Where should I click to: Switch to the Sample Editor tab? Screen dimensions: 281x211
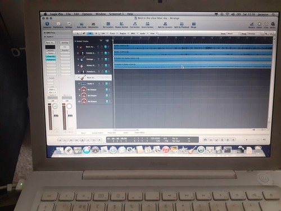coord(97,133)
